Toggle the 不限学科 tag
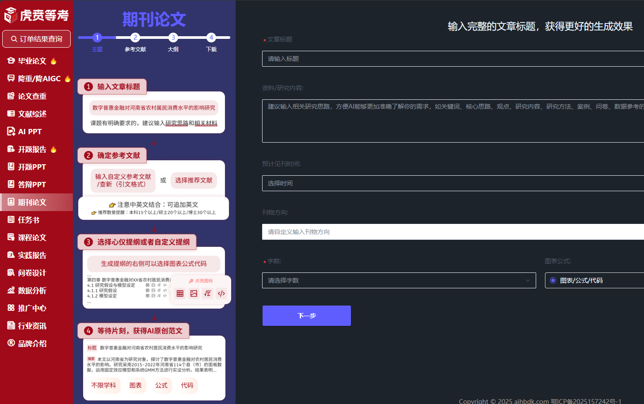This screenshot has width=644, height=404. (x=103, y=385)
